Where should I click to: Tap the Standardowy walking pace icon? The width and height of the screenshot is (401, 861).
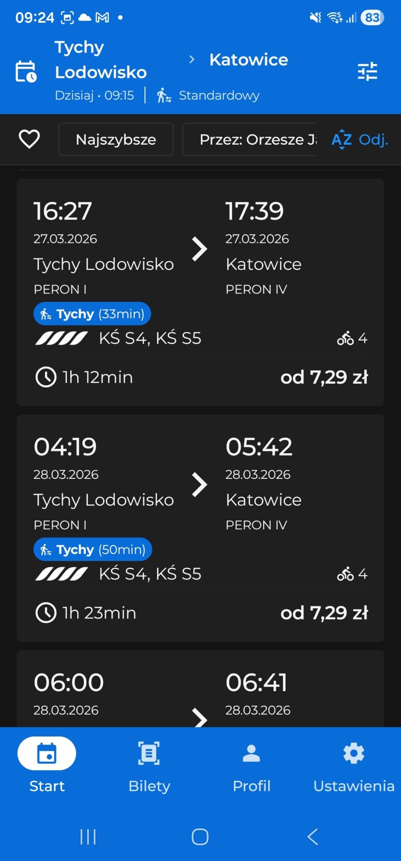[164, 96]
